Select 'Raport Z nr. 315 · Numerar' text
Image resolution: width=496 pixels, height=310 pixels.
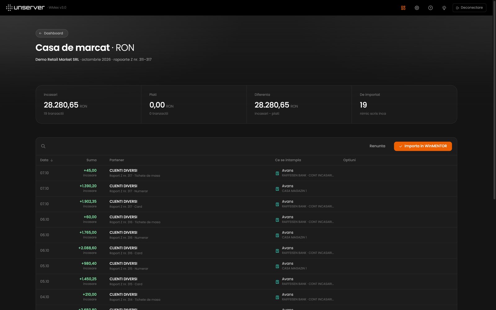point(129,269)
